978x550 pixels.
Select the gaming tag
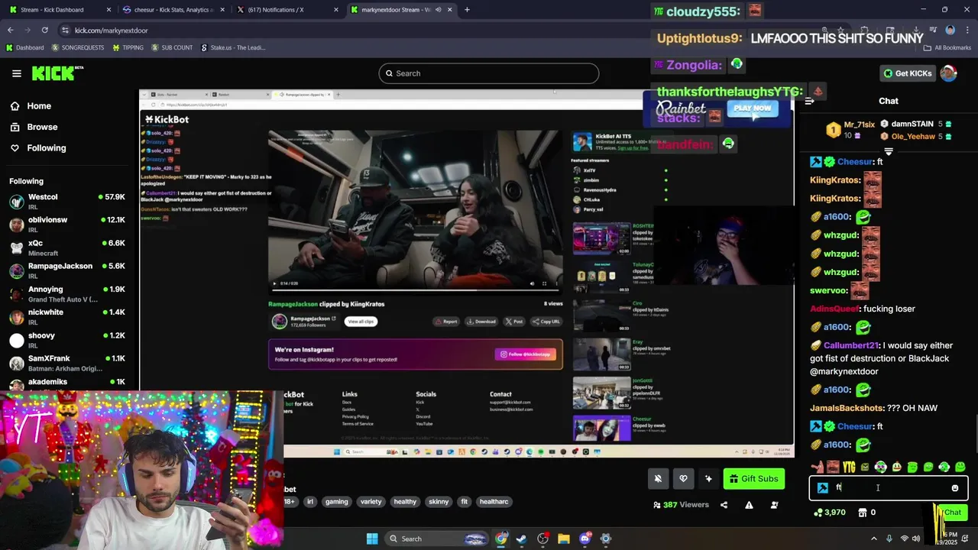336,502
